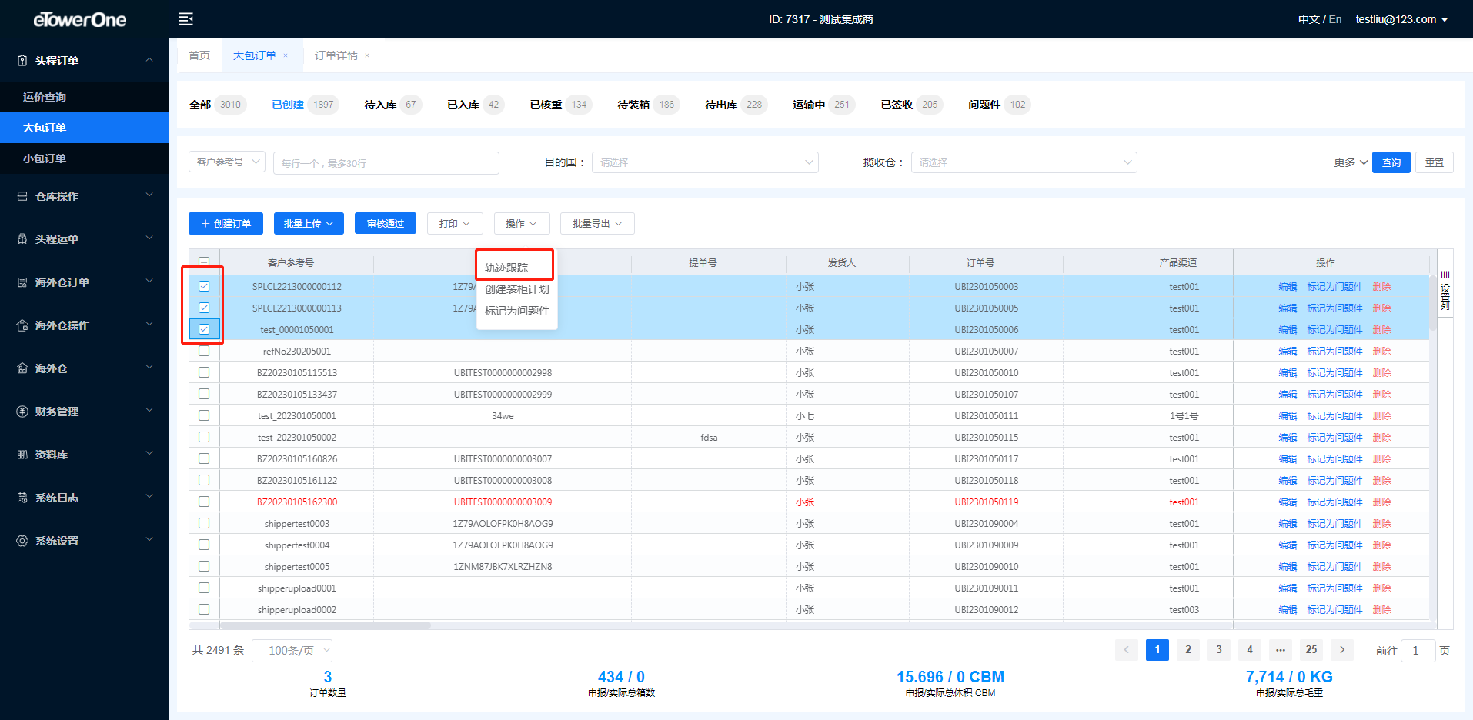Open the 目的国 destination country dropdown
1473x720 pixels.
tap(704, 162)
